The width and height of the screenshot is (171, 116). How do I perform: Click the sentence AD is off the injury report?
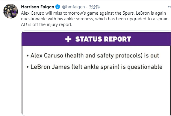pyautogui.click(x=46, y=25)
